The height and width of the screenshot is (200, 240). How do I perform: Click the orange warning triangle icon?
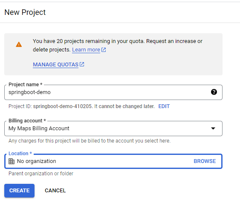pyautogui.click(x=19, y=44)
